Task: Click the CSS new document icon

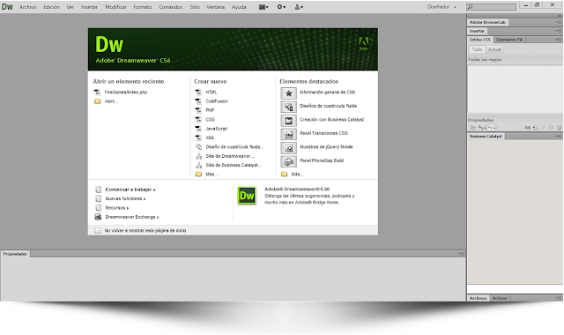Action: point(198,120)
